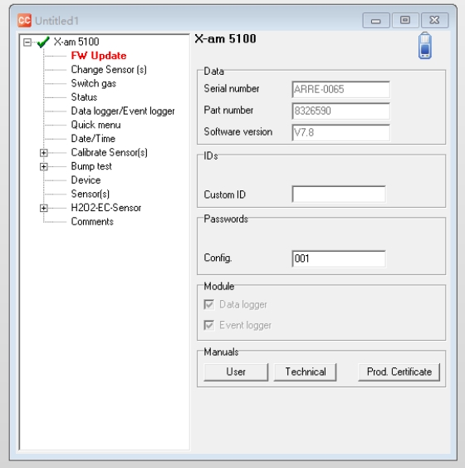Expand the Calibrate Sensor(s) node
The image size is (465, 468).
43,153
